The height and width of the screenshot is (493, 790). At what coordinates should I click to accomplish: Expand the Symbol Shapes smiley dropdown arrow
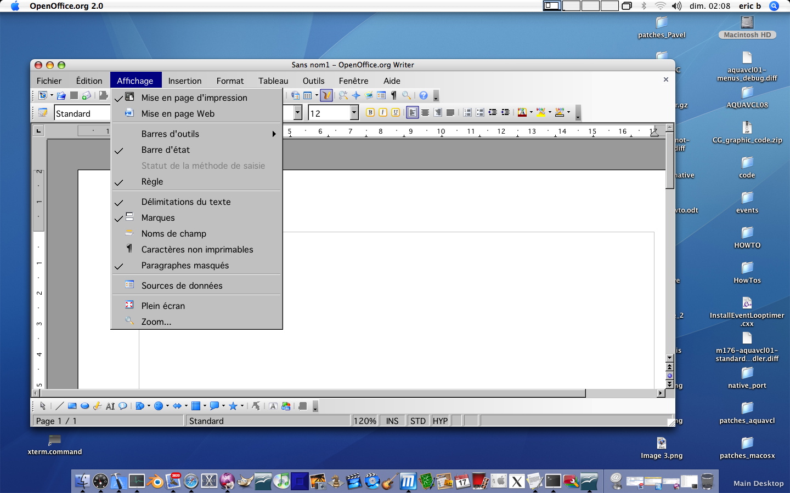[167, 406]
